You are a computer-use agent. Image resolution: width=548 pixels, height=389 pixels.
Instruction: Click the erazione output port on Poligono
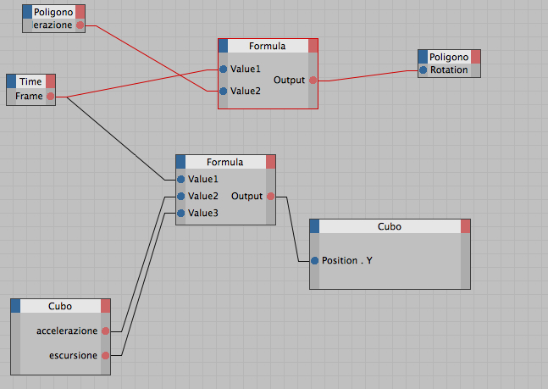point(80,25)
